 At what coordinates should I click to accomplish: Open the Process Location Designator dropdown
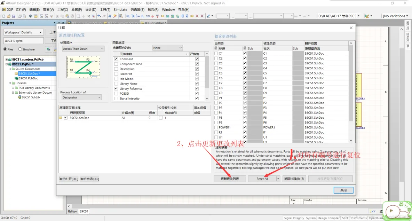point(81,97)
